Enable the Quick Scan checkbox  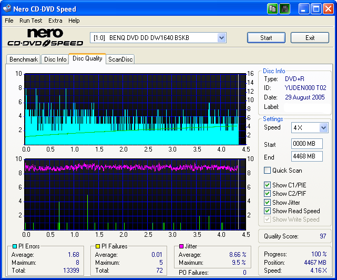[x=268, y=171]
